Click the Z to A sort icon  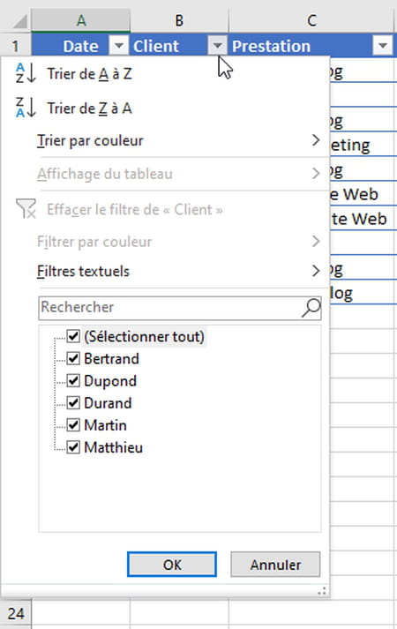coord(26,108)
